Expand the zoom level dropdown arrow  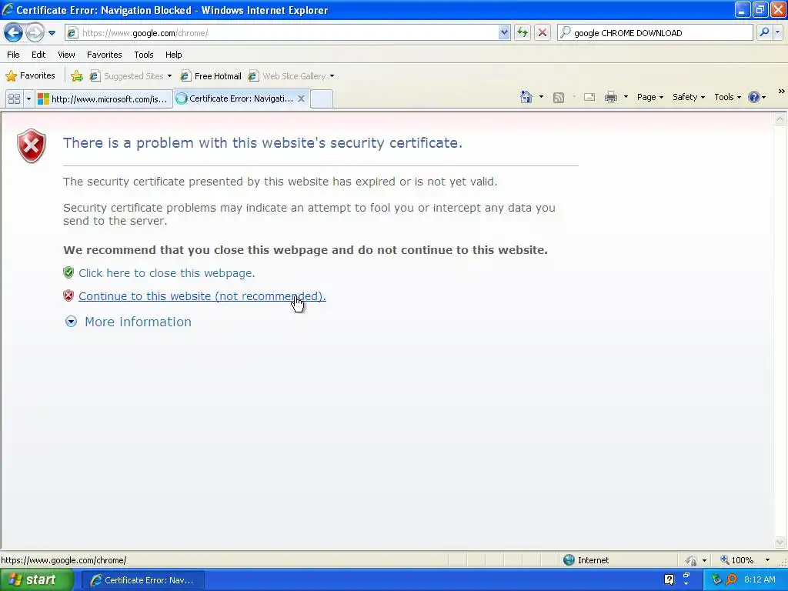tap(767, 560)
